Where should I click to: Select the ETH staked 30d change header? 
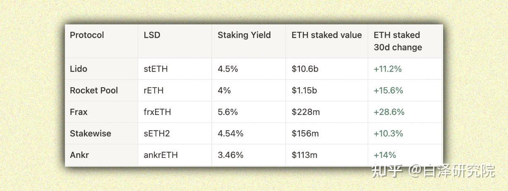pos(398,41)
